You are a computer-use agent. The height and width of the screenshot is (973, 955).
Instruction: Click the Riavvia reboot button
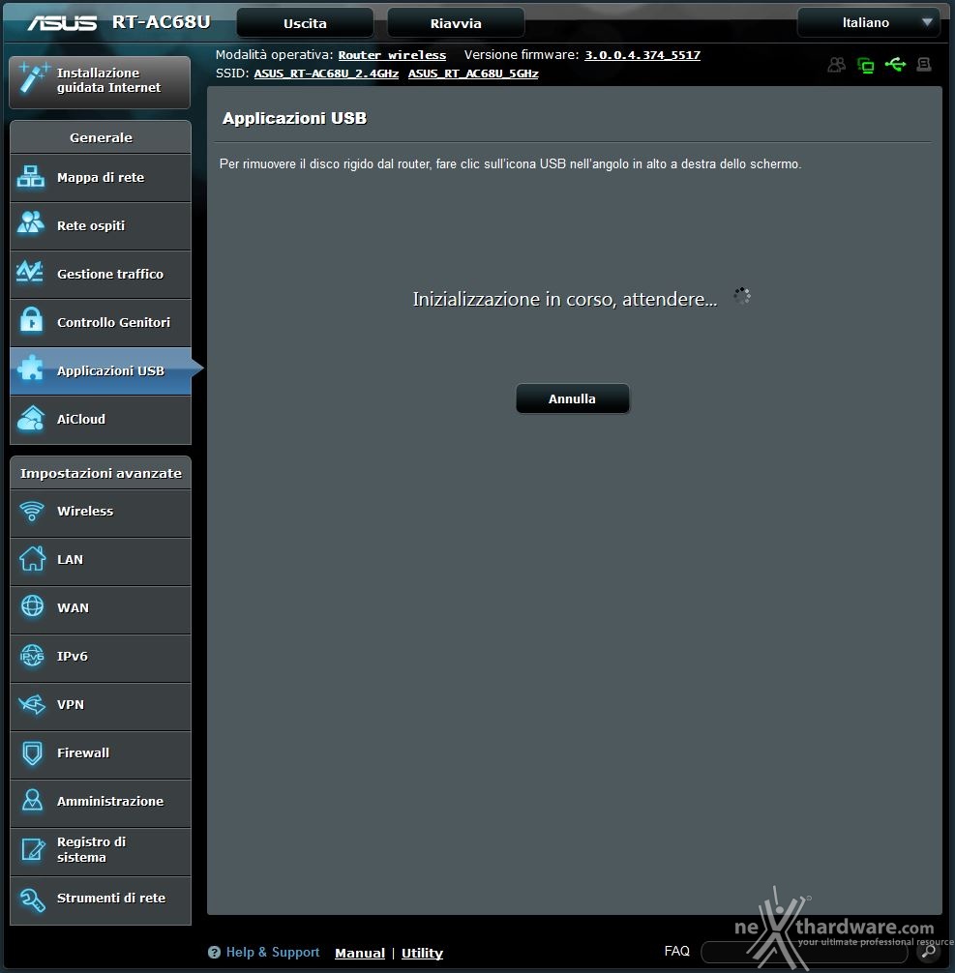456,23
